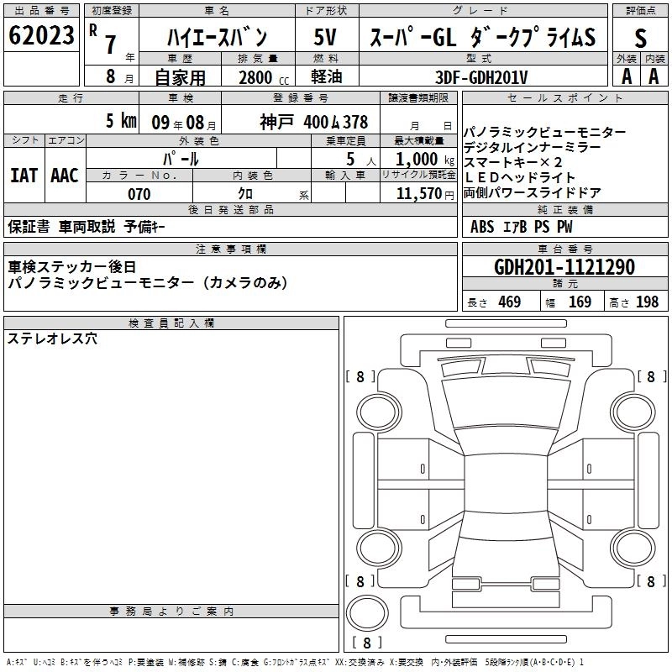Click the chassis number GDH201-1121290
Image resolution: width=672 pixels, height=672 pixels.
tap(564, 267)
